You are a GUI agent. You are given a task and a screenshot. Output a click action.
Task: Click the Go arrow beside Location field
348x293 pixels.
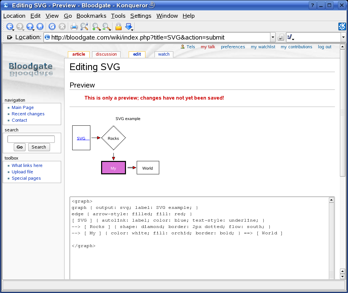(x=281, y=37)
